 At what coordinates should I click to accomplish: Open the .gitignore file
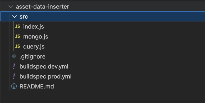coord(32,56)
